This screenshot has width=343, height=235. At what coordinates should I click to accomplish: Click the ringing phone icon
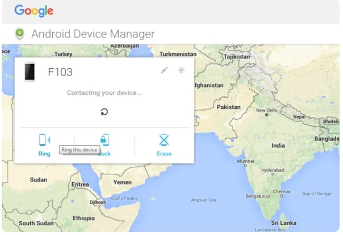pos(45,140)
